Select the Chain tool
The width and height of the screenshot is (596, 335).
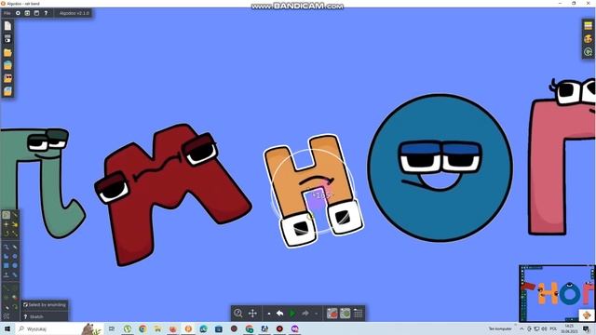(x=15, y=275)
